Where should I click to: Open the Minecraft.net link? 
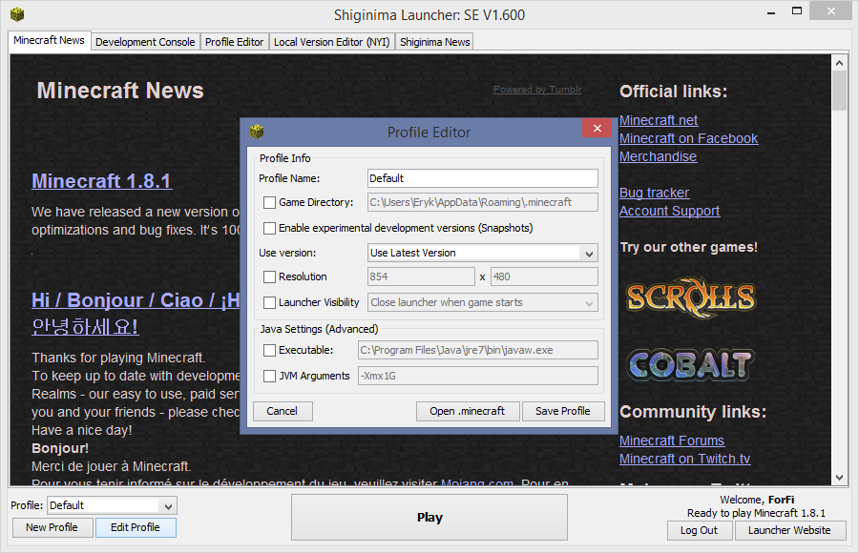point(659,120)
